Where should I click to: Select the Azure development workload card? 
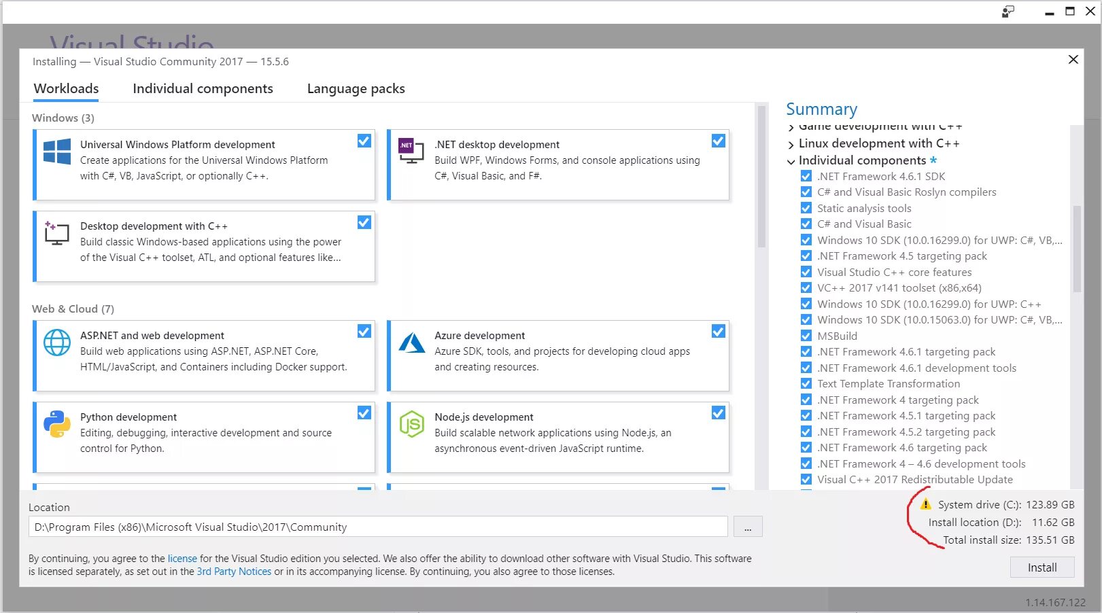pos(558,355)
